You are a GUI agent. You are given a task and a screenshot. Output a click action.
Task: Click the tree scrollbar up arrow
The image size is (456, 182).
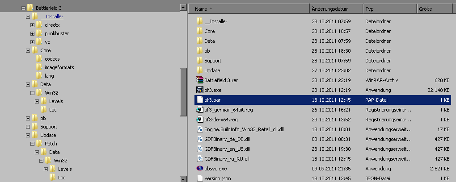(x=183, y=7)
